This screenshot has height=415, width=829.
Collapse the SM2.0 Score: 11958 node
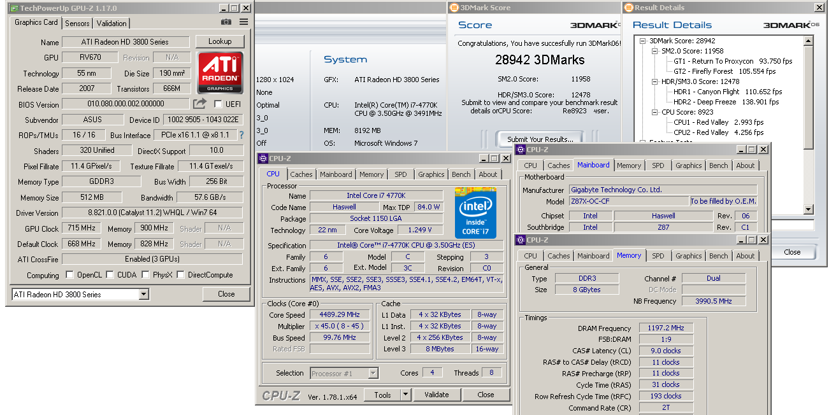[655, 51]
